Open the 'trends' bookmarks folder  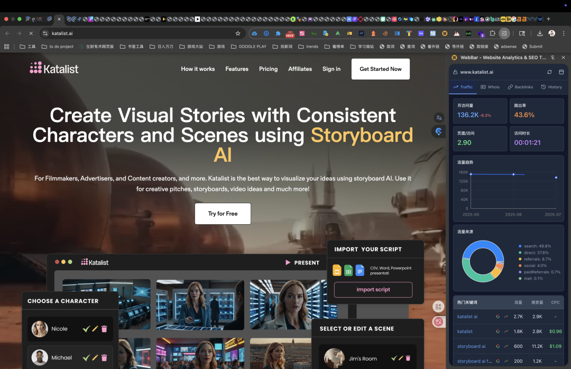(308, 47)
